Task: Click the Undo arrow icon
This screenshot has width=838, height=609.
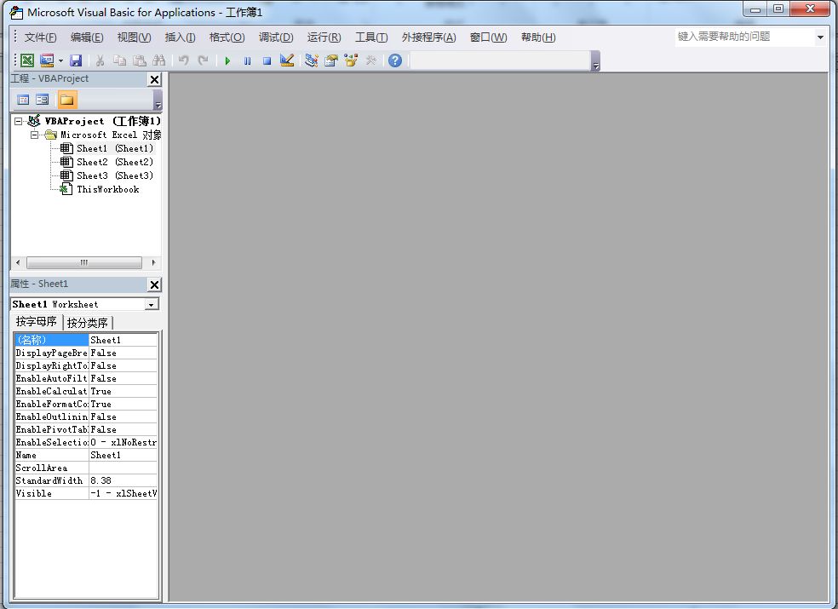Action: pyautogui.click(x=184, y=60)
